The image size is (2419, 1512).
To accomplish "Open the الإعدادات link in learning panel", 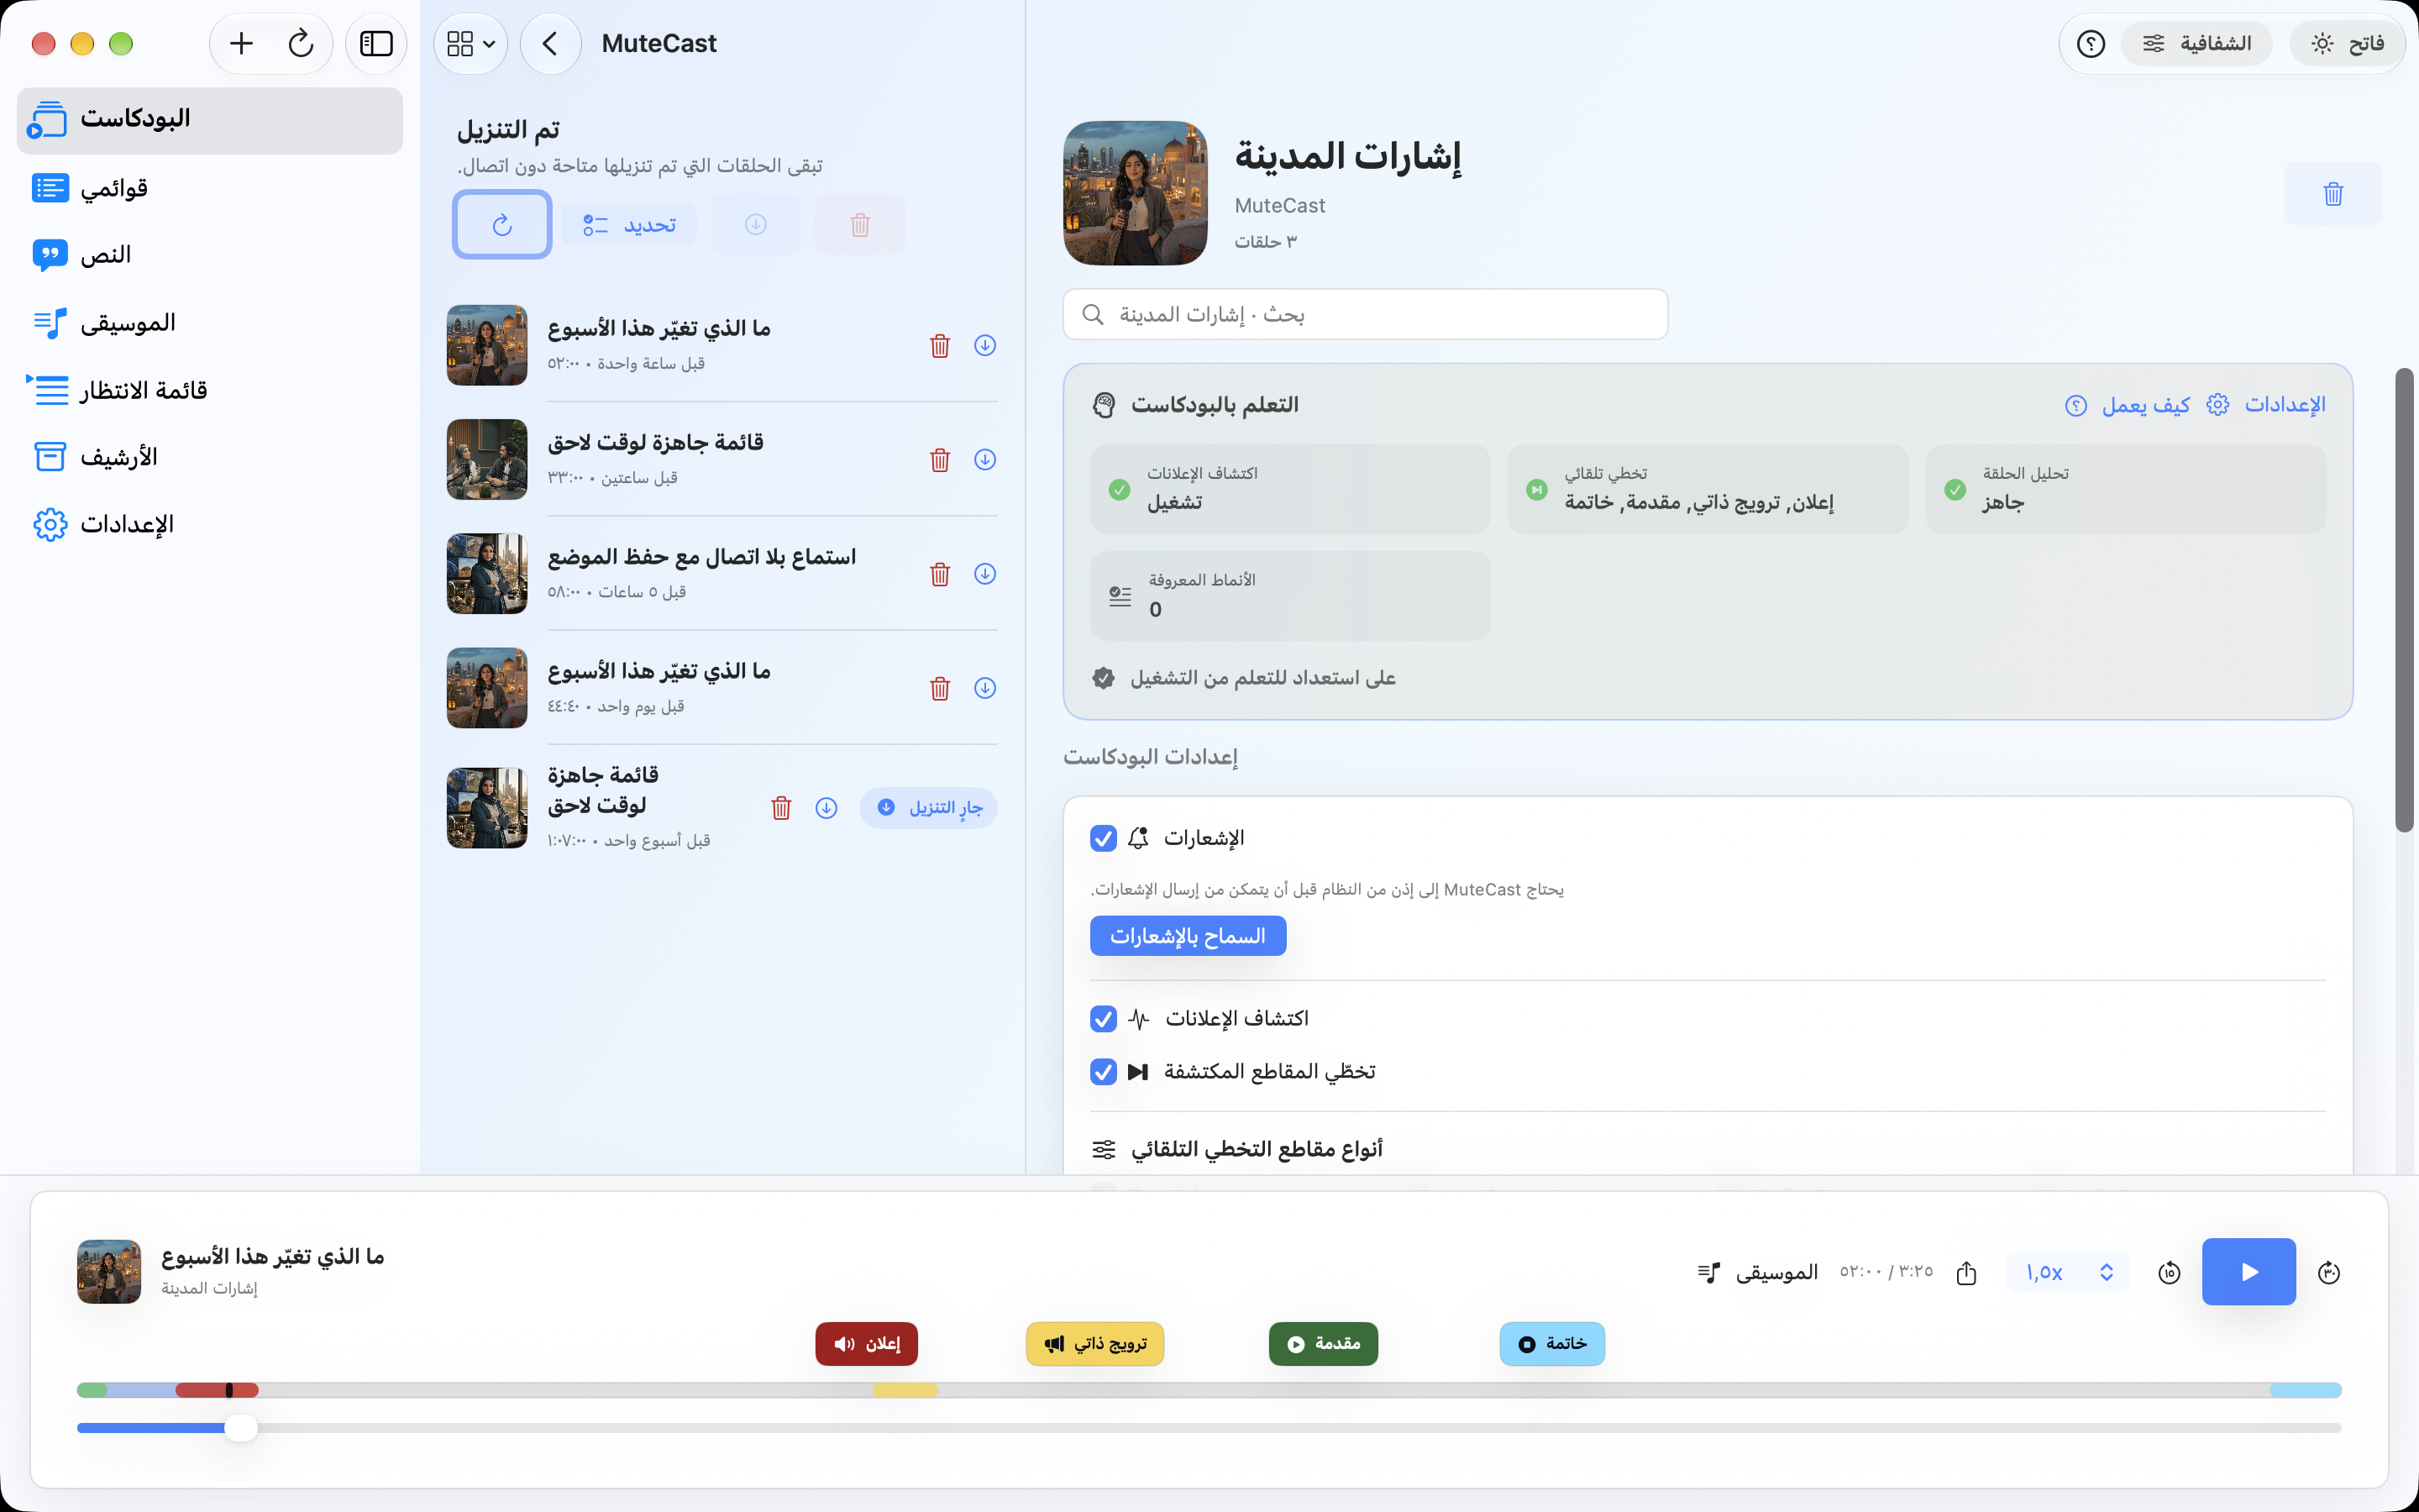I will coord(2266,405).
